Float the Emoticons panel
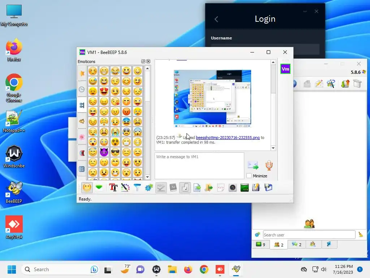370x278 pixels. click(x=143, y=62)
